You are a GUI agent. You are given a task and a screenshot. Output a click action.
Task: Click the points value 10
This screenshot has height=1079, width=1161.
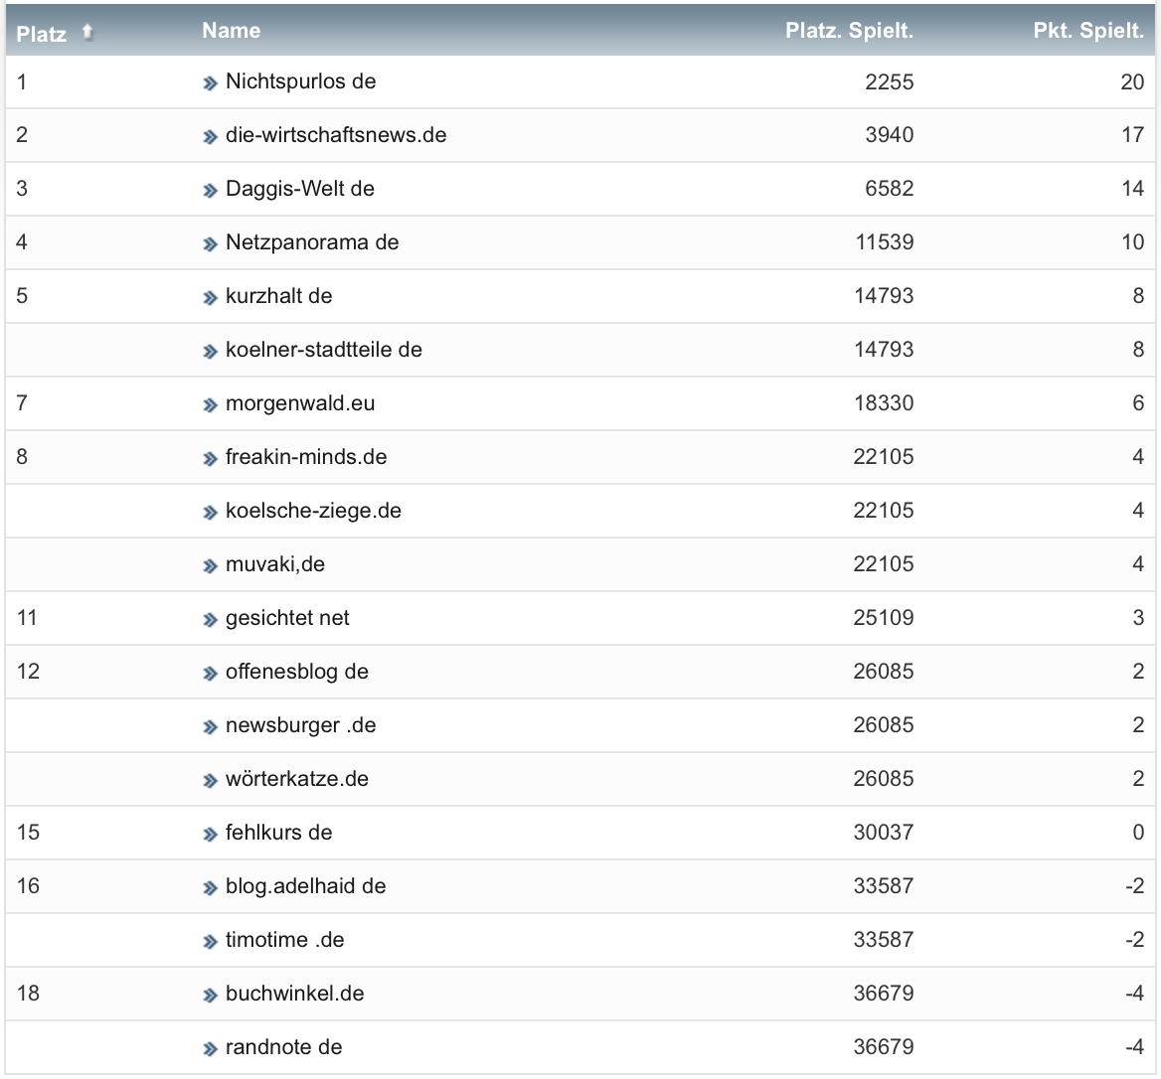pos(1133,242)
